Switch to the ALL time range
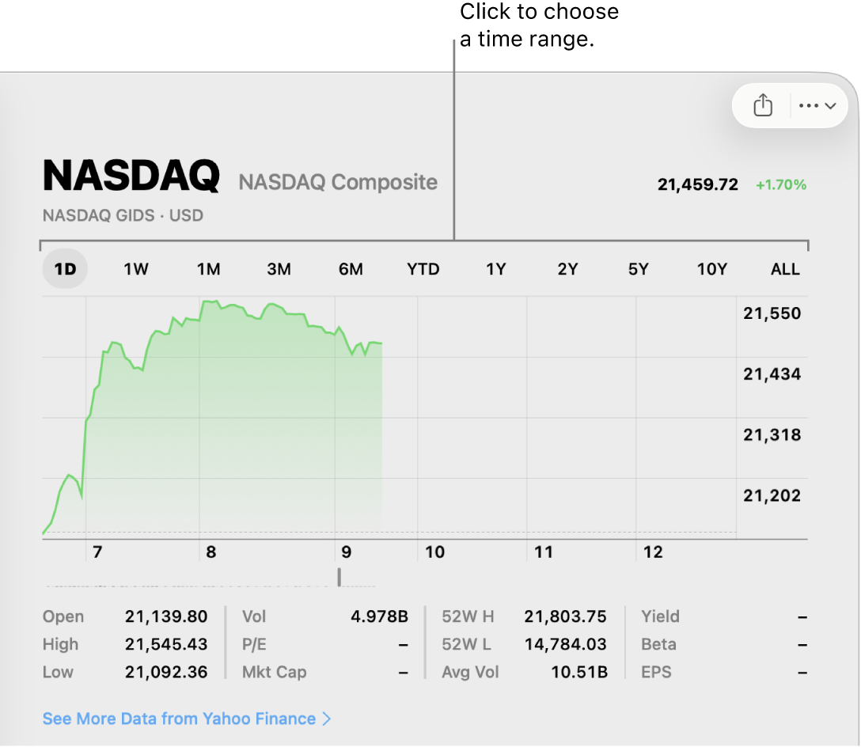This screenshot has width=861, height=747. point(785,269)
